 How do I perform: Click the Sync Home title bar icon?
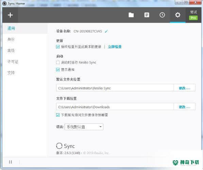[4, 3]
